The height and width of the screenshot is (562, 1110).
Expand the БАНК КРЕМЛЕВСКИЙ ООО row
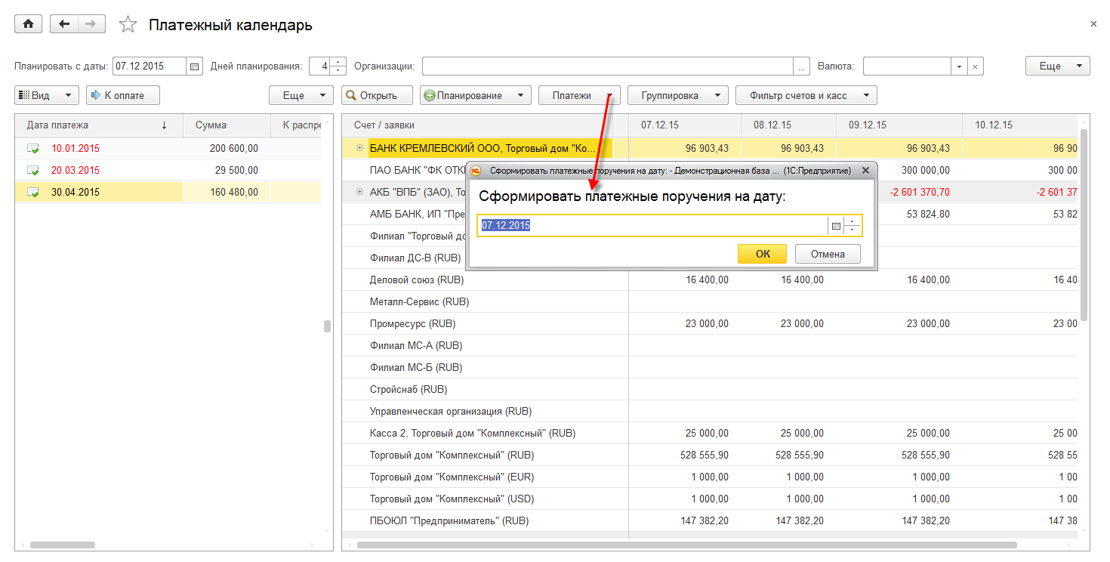coord(359,149)
